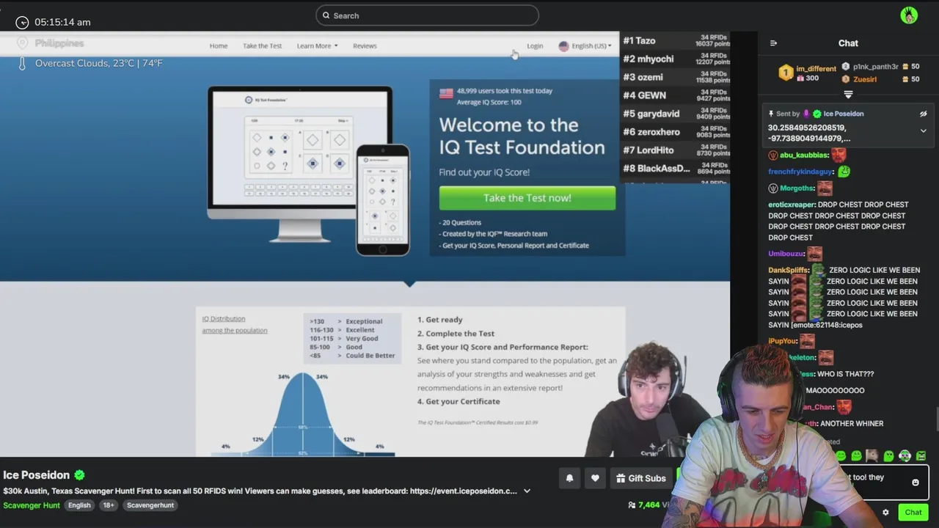The width and height of the screenshot is (939, 528).
Task: Select #4 GEWN in the leaderboard
Action: pos(676,95)
